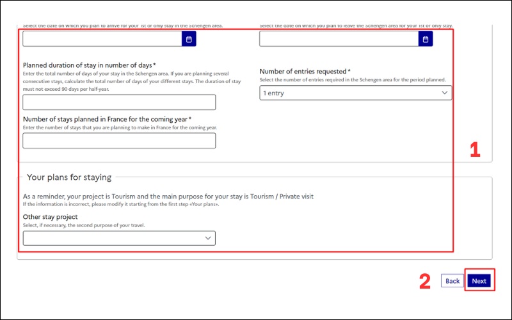
Task: Focus the number of stays in France input
Action: click(x=119, y=141)
